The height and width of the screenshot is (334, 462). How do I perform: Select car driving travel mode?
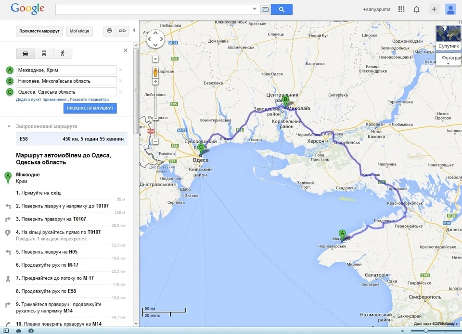(x=26, y=53)
